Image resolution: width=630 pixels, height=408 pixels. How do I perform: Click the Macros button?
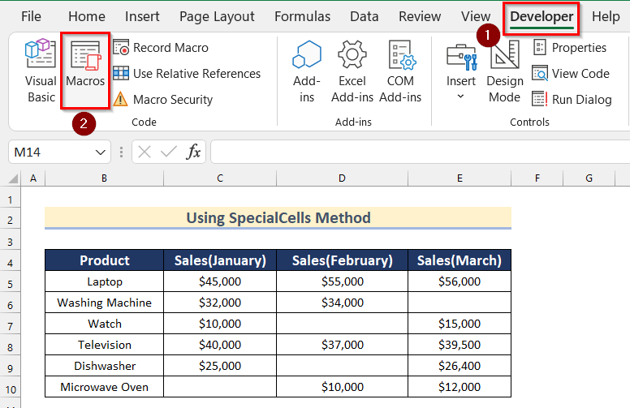point(84,69)
